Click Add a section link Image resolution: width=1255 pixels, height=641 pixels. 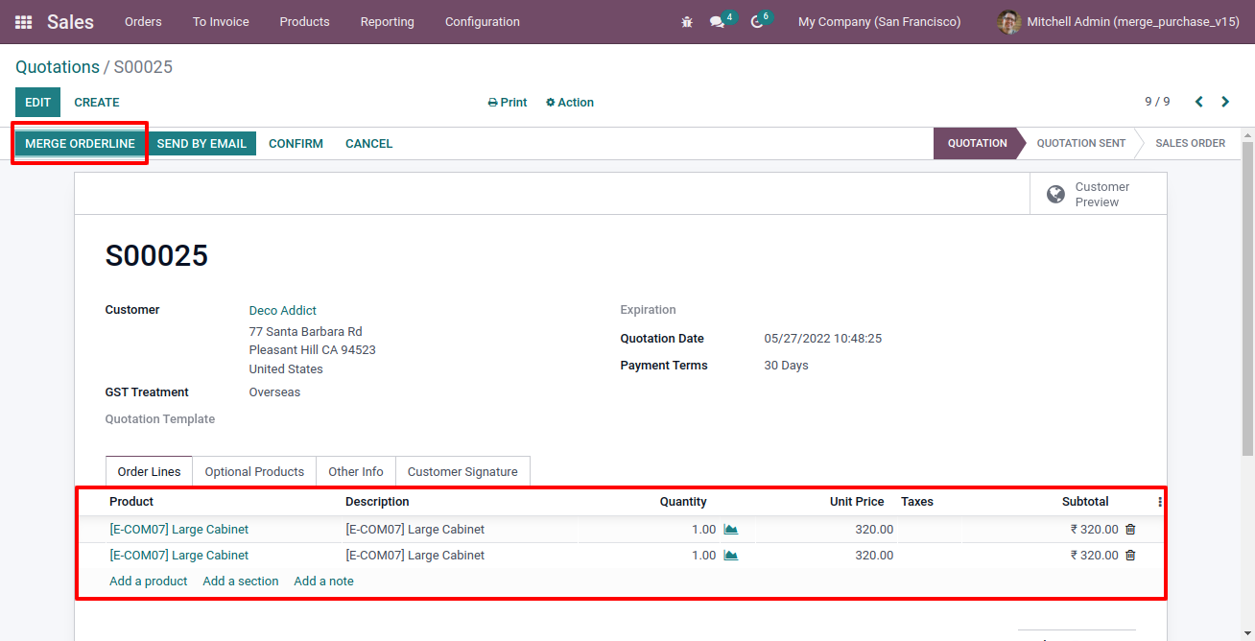coord(241,582)
